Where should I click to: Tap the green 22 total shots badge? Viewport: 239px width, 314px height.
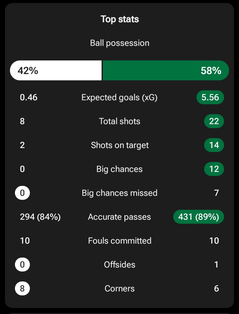pyautogui.click(x=214, y=121)
